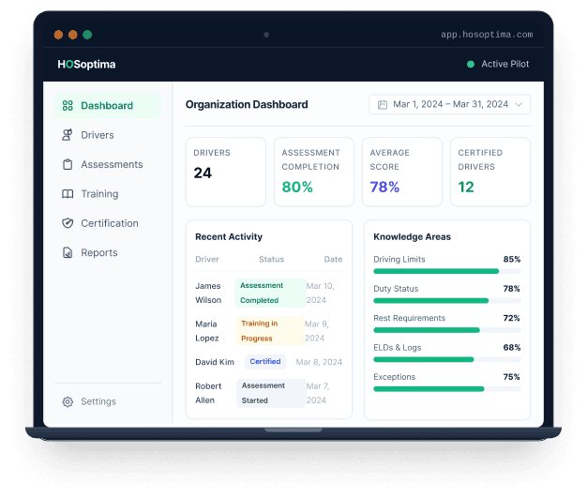Click the Certified status badge
The image size is (587, 497).
(x=265, y=362)
